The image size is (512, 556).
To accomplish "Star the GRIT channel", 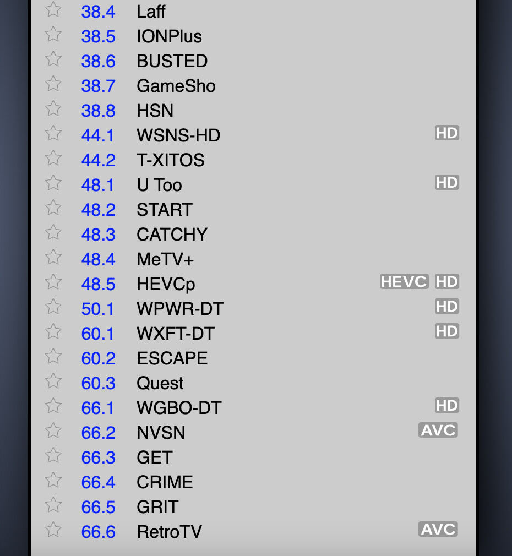I will (53, 505).
